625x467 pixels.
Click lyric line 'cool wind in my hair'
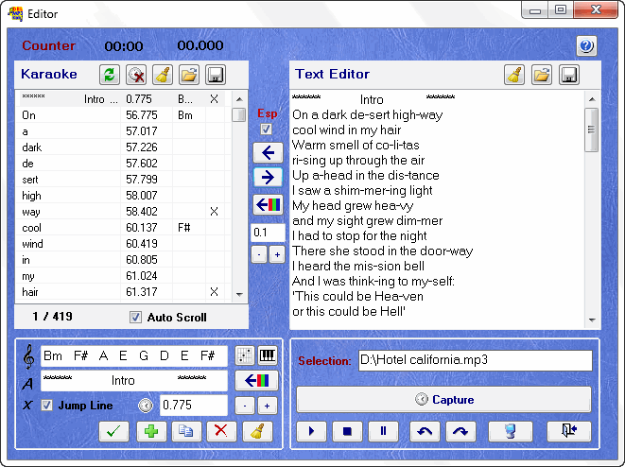point(346,130)
